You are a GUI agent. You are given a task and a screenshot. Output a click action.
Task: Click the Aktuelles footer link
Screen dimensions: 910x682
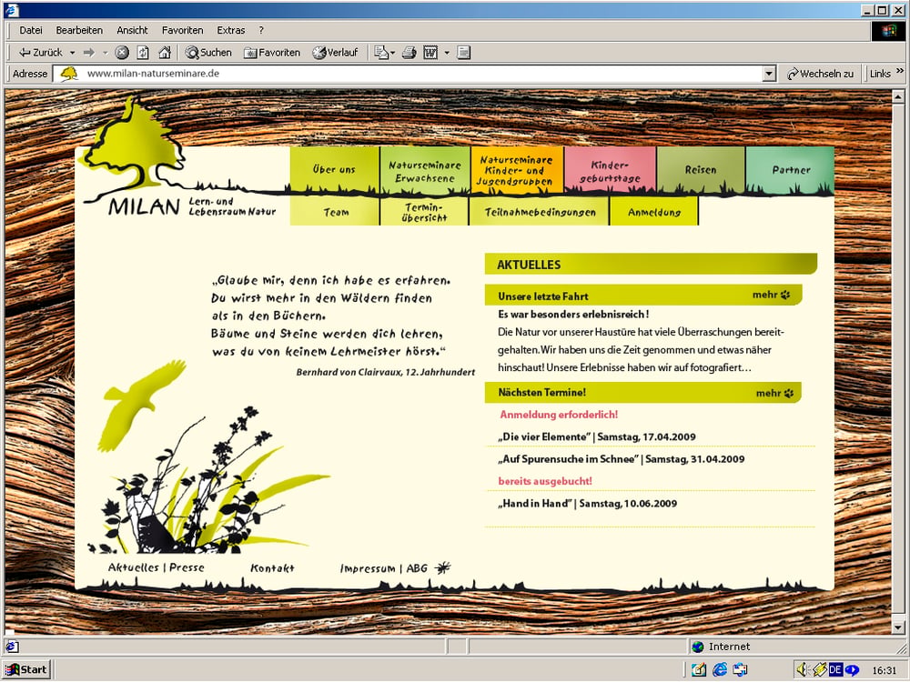133,567
